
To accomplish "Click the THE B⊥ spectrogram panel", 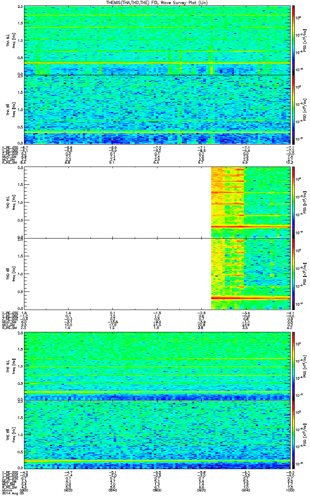I will click(x=157, y=365).
